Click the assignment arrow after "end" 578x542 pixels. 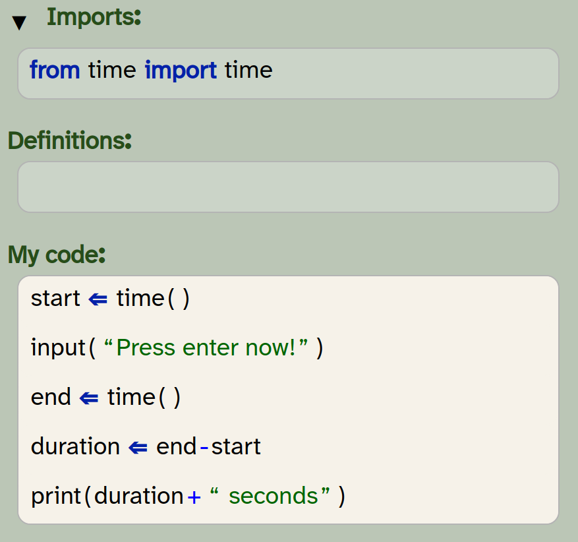89,398
